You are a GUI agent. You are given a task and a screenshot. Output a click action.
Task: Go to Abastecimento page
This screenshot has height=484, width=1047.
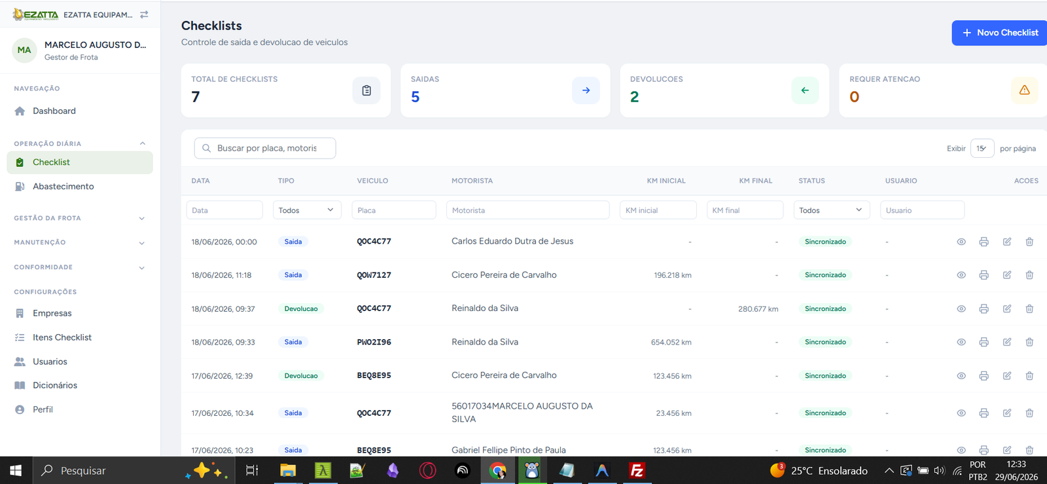(80, 187)
